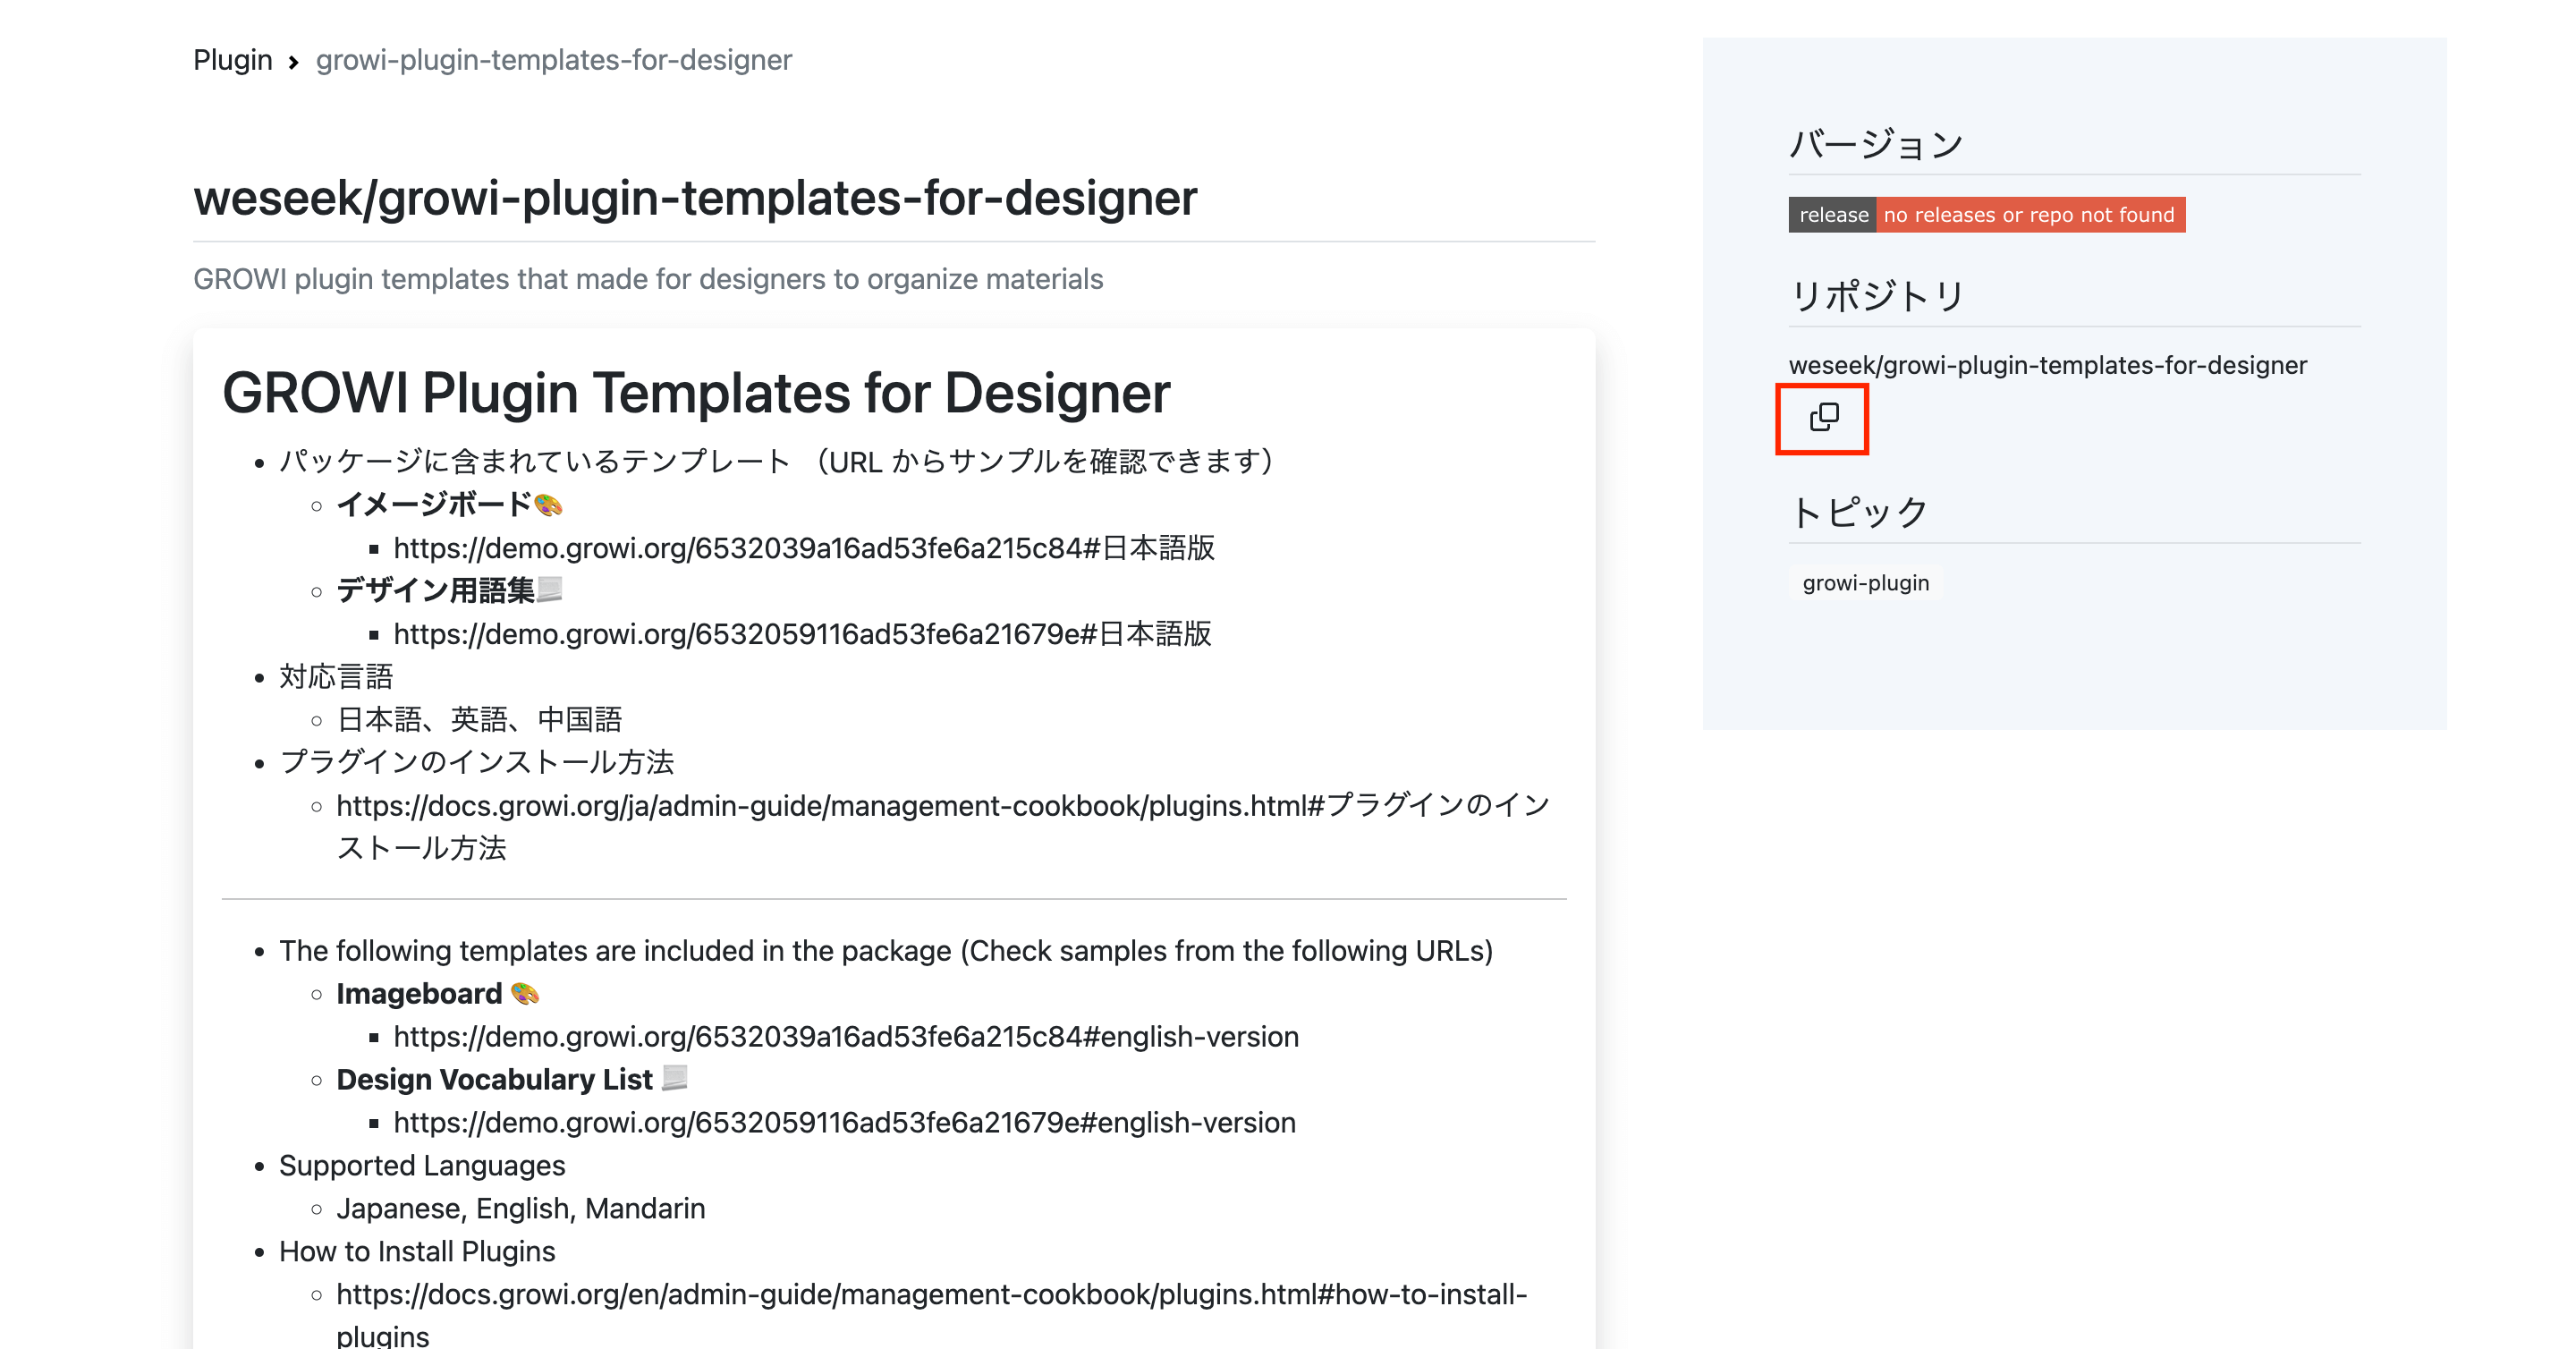
Task: Open the Japanese Imageboard demo URL ending 日本語版
Action: (804, 548)
